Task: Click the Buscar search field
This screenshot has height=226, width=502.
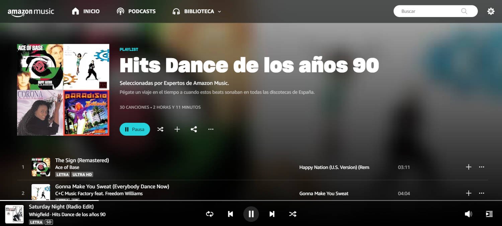Action: pos(435,11)
